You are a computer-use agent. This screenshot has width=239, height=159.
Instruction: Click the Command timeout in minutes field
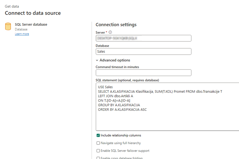[x=143, y=73]
